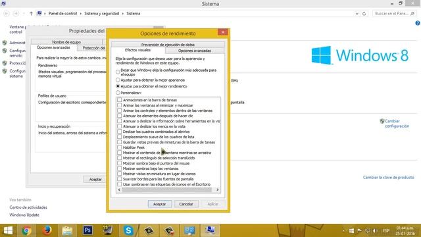This screenshot has height=237, width=421.
Task: Click the volume icon in system tray
Action: [376, 230]
